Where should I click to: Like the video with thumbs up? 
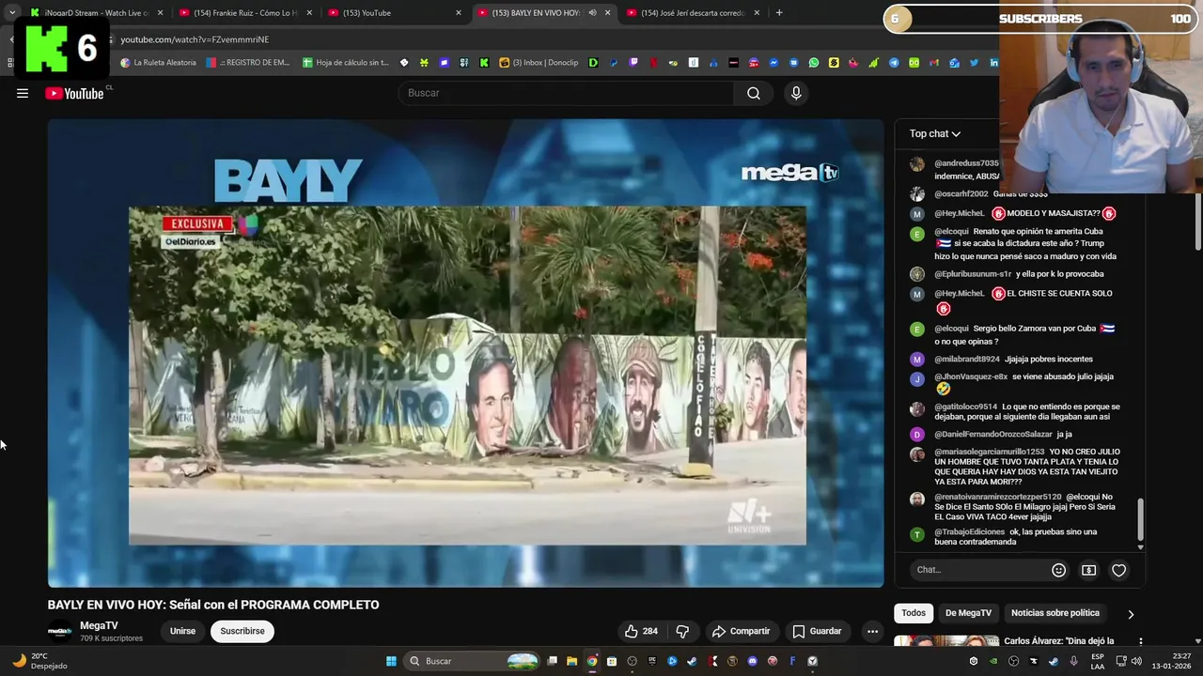tap(641, 631)
